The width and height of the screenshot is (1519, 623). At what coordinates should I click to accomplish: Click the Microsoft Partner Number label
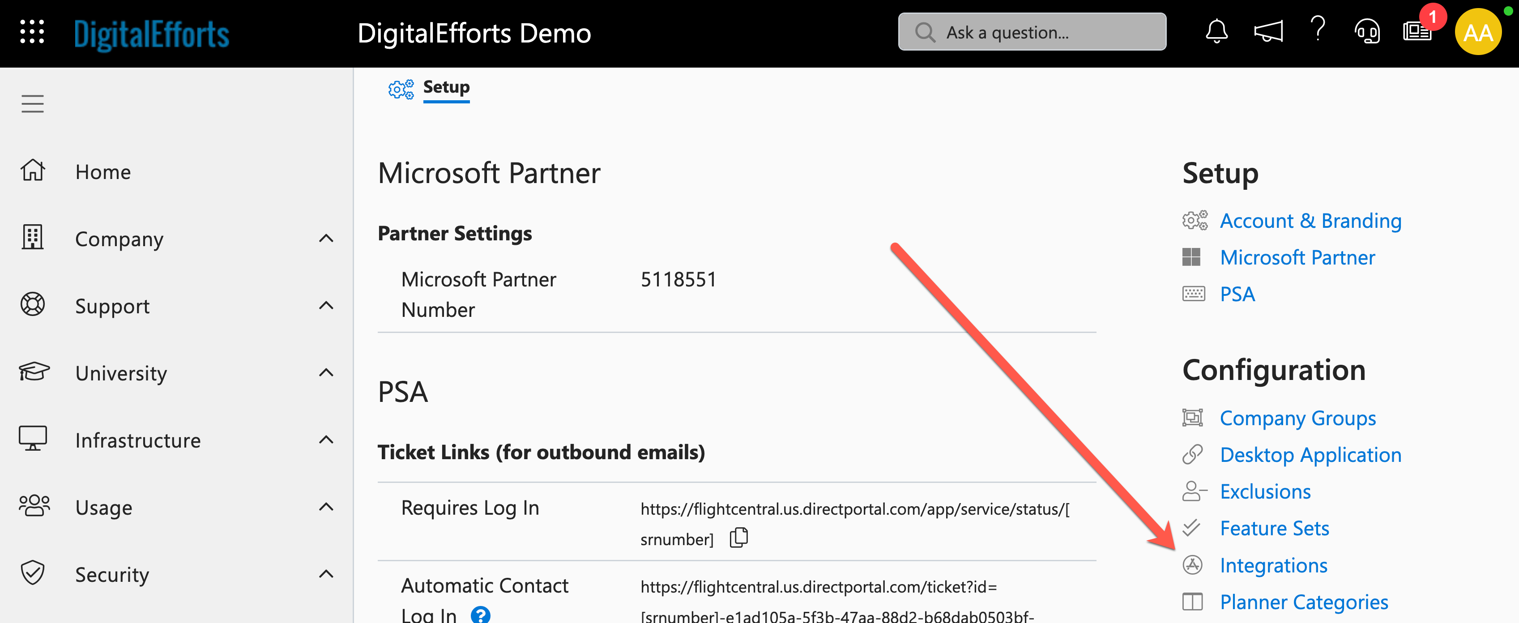click(478, 294)
